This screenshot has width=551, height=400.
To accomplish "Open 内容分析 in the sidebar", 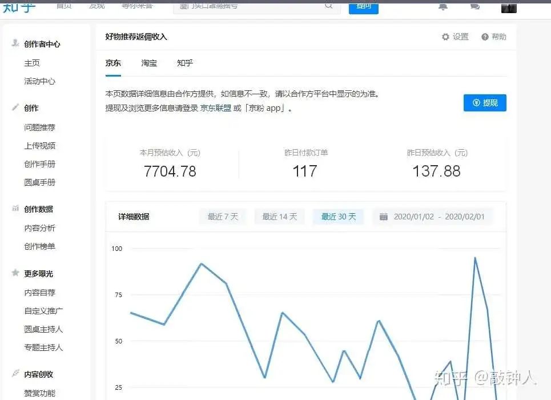I will click(x=40, y=228).
